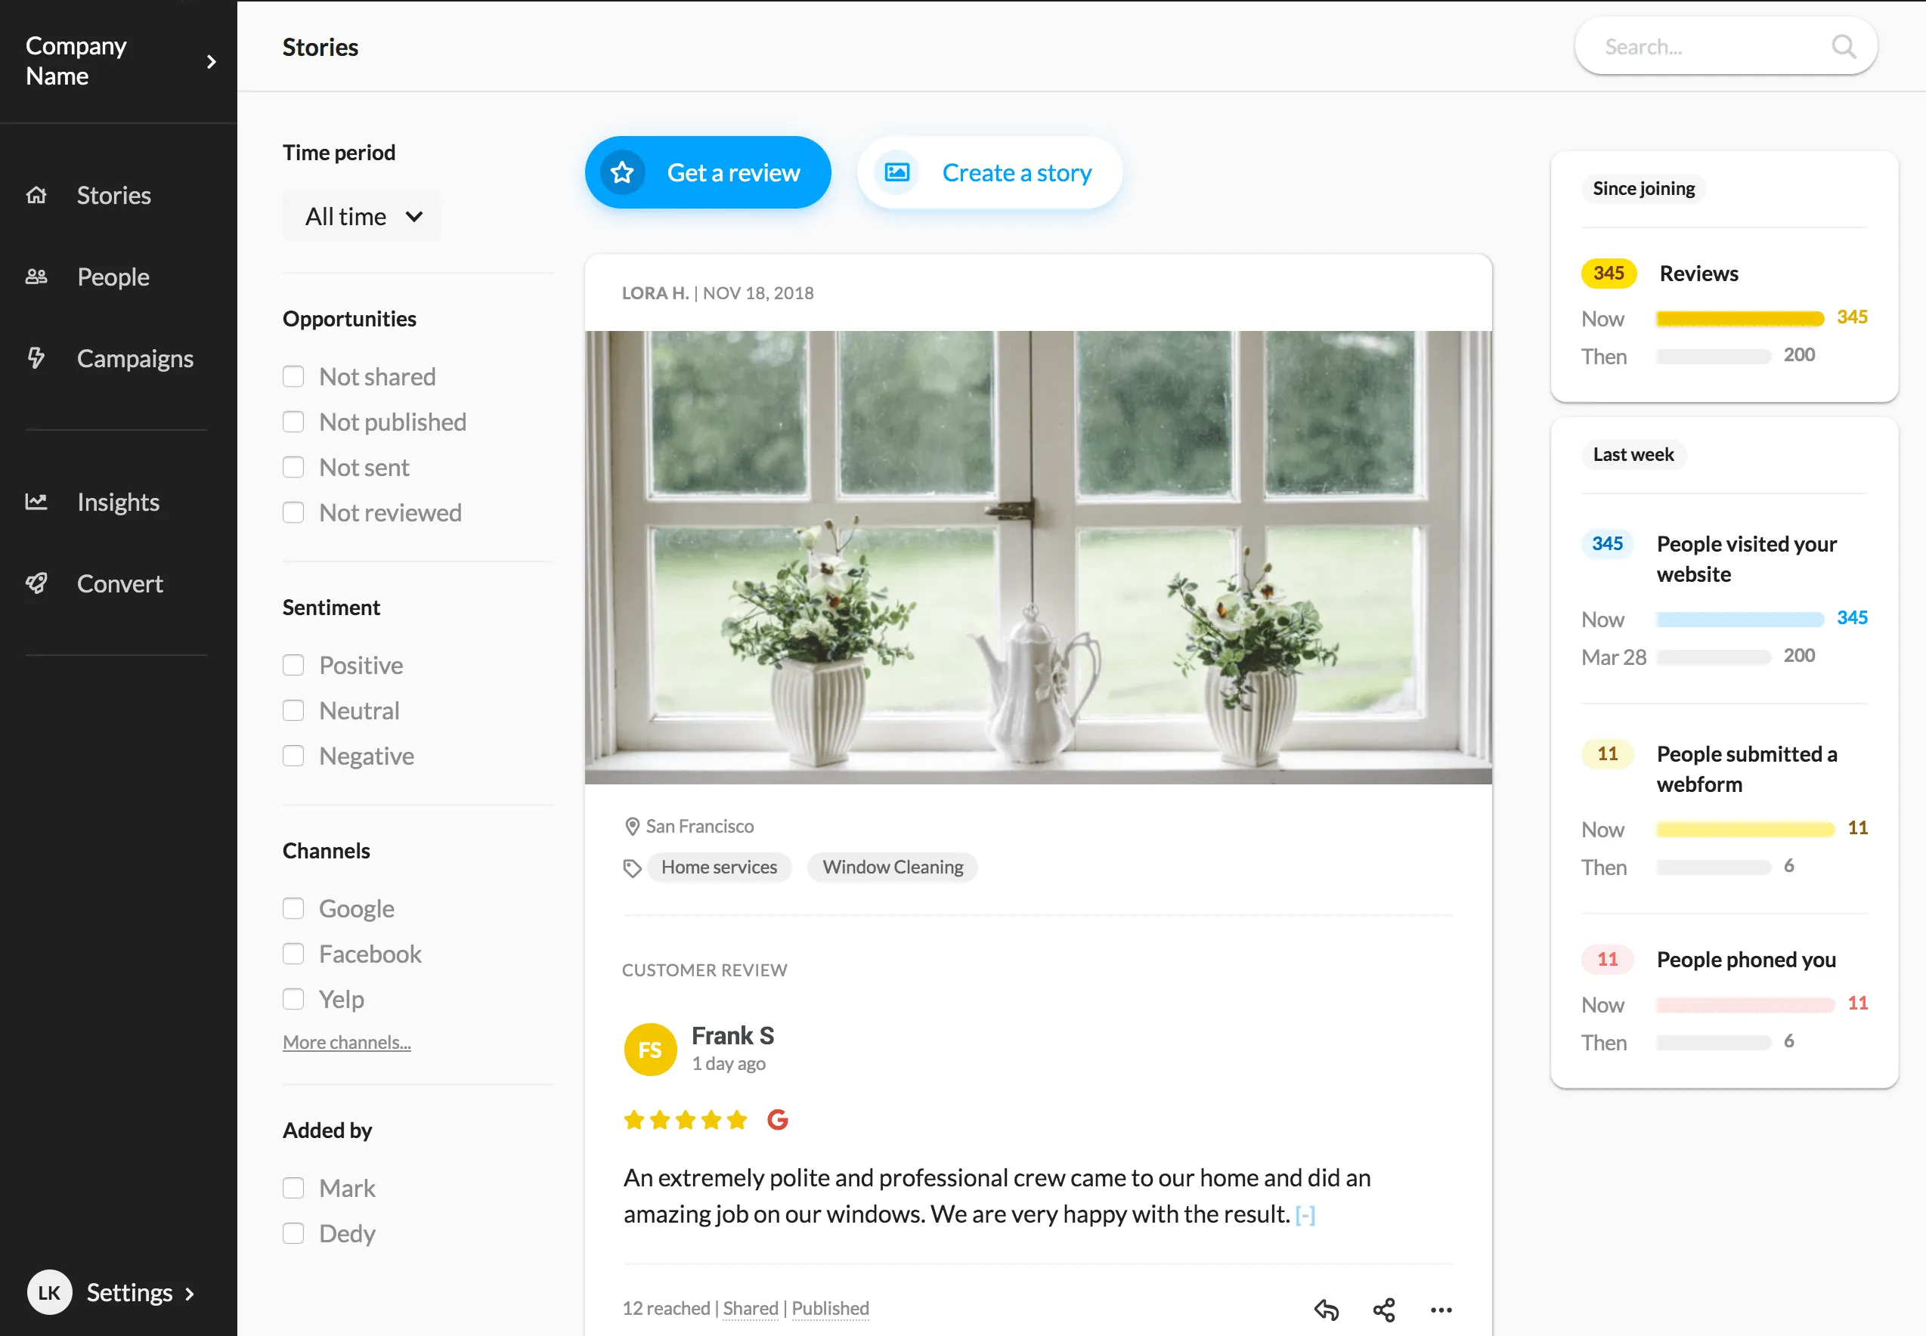Image resolution: width=1926 pixels, height=1336 pixels.
Task: Click the Window Cleaning tag
Action: (x=893, y=867)
